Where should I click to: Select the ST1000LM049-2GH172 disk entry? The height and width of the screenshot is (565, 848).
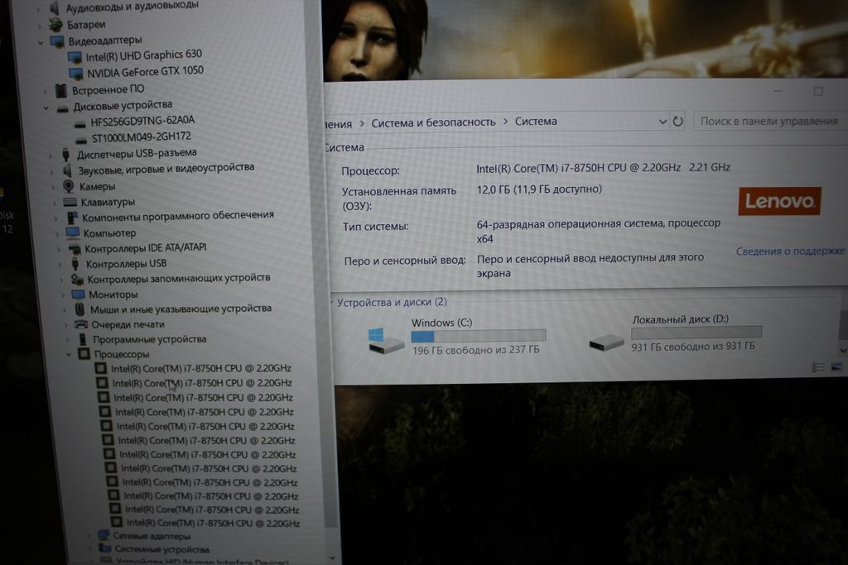coord(141,136)
